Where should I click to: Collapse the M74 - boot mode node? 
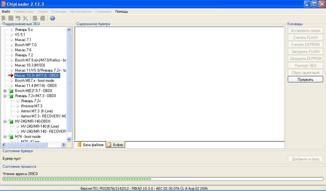5,137
